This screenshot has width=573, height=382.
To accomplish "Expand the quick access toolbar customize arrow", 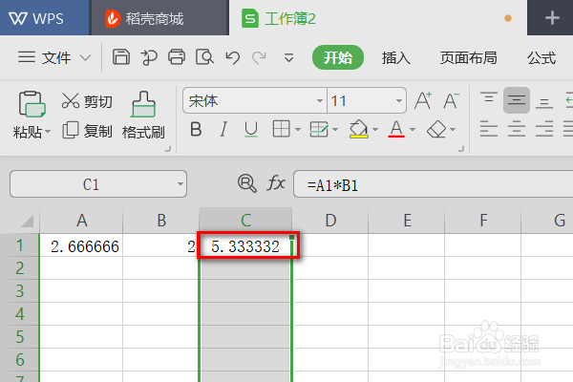I will [x=288, y=57].
